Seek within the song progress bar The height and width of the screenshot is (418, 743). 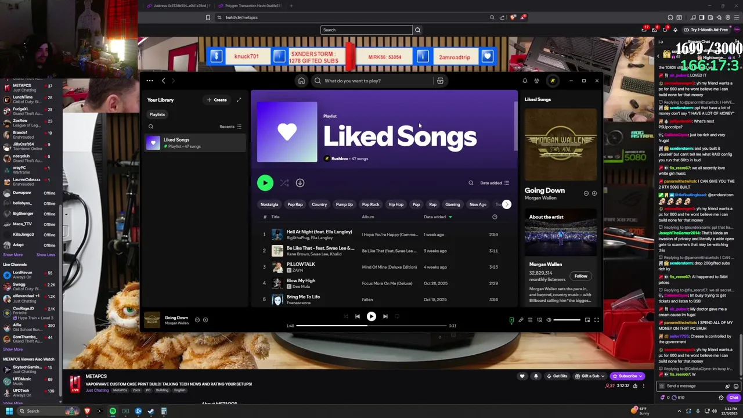coord(371,326)
